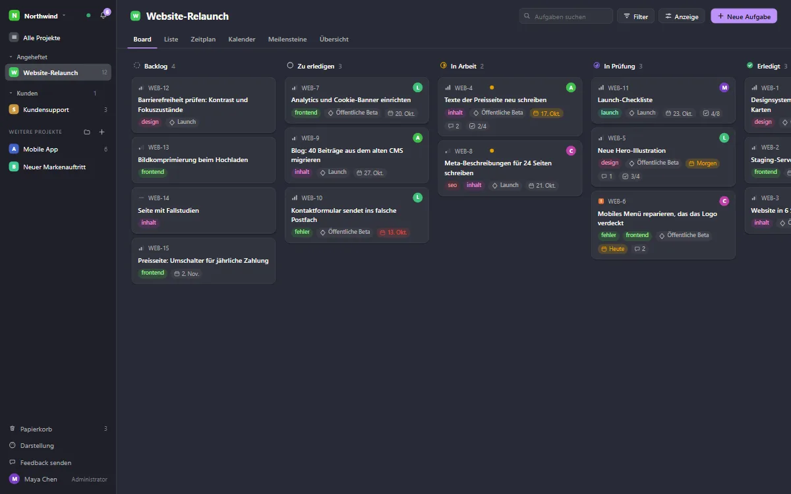
Task: Open the 3/4 checklist on Neue Hero-Illustration
Action: pyautogui.click(x=631, y=176)
